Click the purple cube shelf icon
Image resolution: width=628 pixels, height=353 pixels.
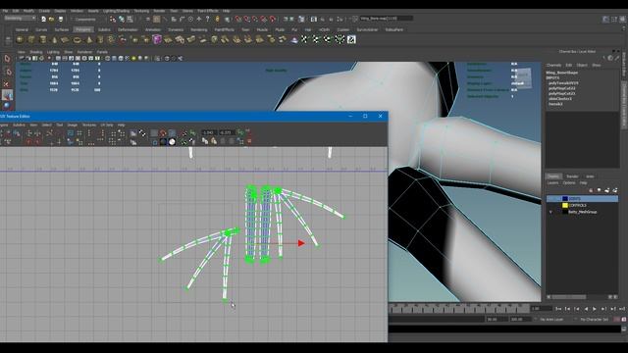157,39
